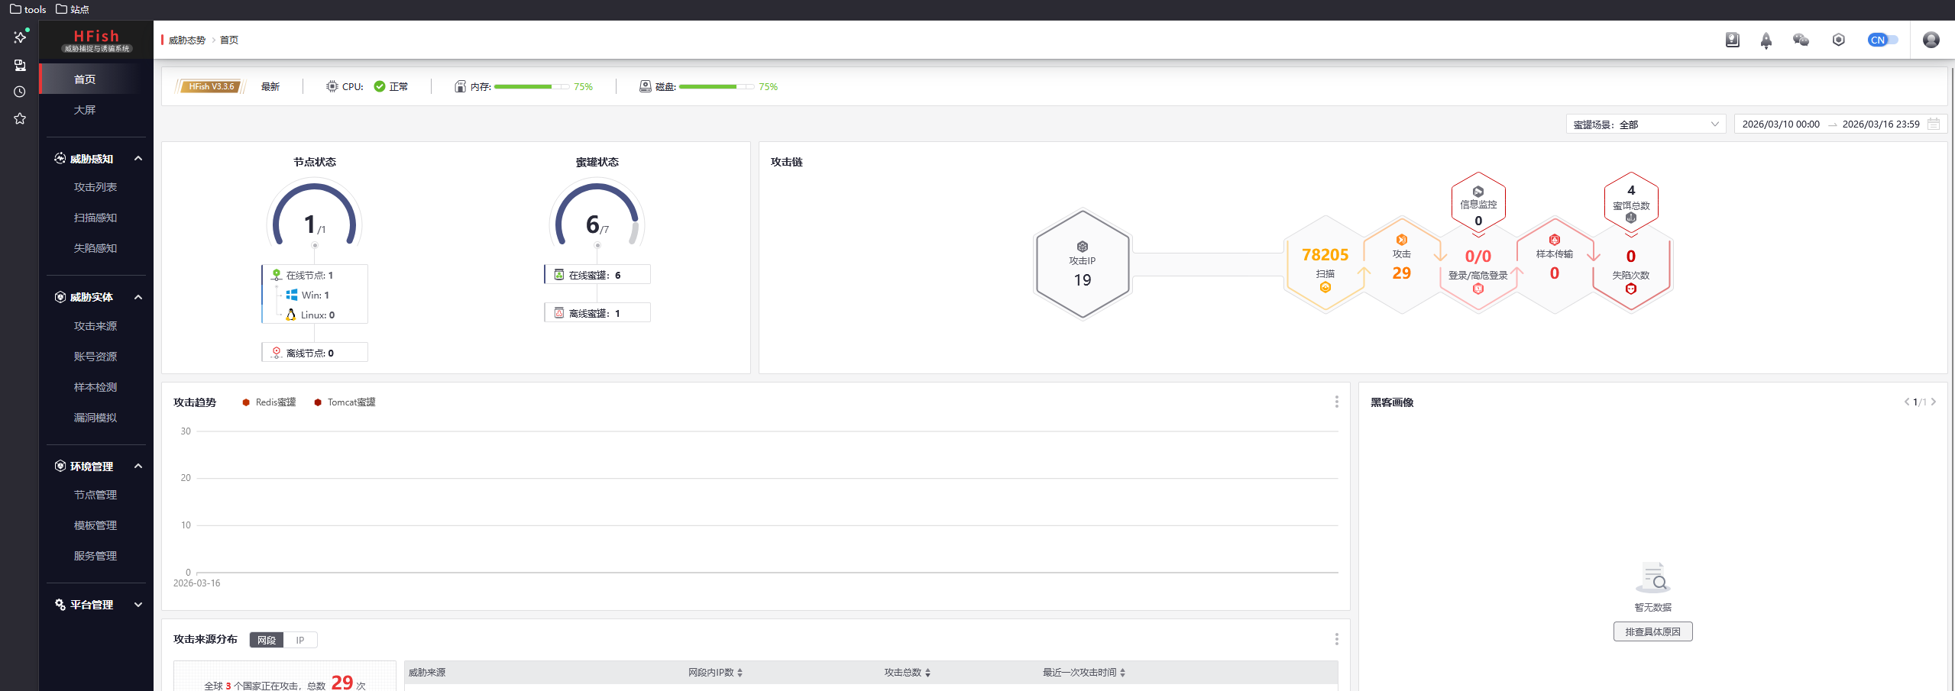Toggle Redis蜜罐 legend series in chart
This screenshot has width=1955, height=691.
coord(269,402)
